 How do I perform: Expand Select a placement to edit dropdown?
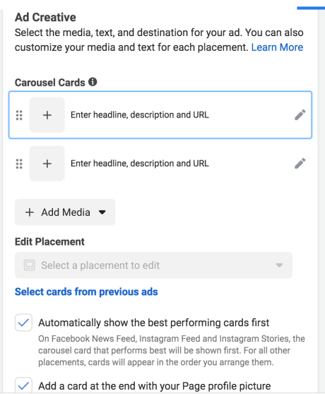(x=153, y=265)
